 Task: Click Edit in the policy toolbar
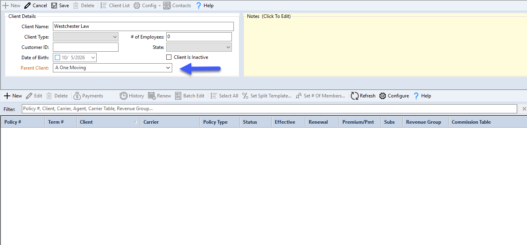tap(34, 96)
